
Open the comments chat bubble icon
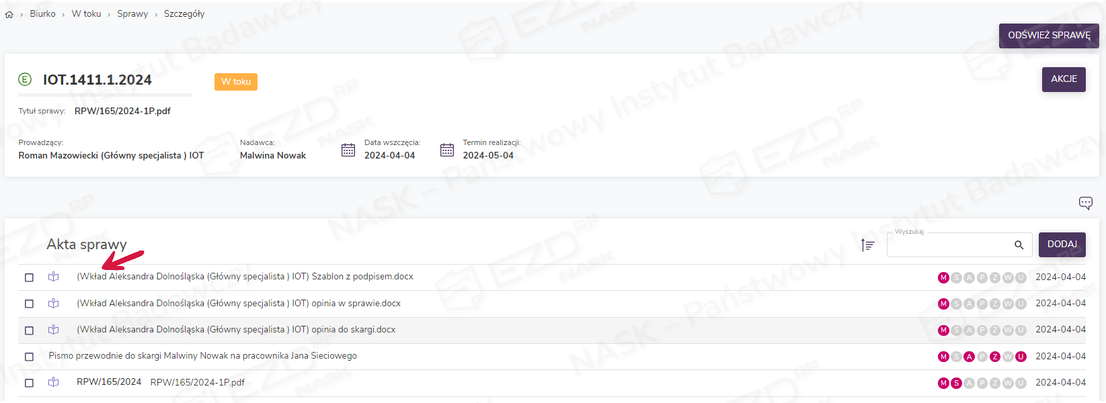pos(1085,203)
